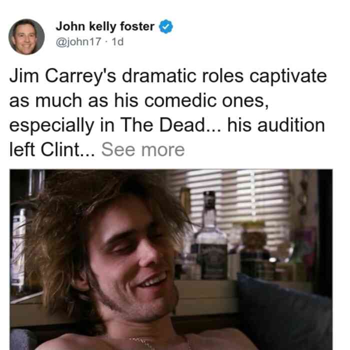Viewport: 350px width, 350px height.
Task: Open the post via the 1d timestamp
Action: click(117, 41)
